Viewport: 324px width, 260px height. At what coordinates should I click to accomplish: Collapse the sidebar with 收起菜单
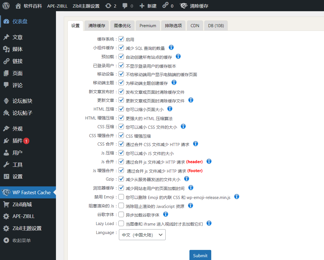pyautogui.click(x=21, y=240)
